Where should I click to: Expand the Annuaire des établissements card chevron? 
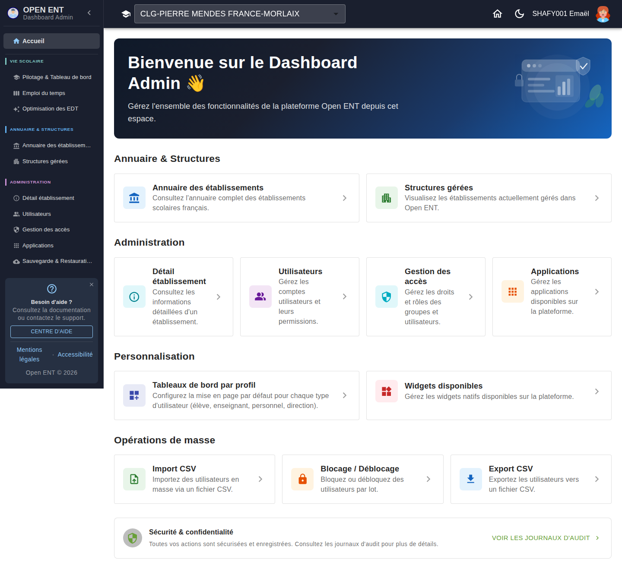point(345,198)
